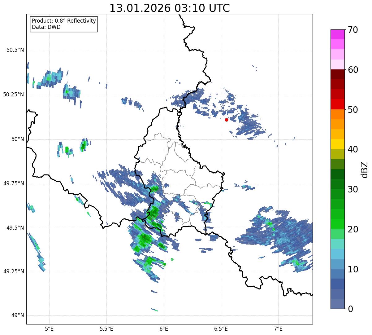Click the 'Data: DWD' label
This screenshot has height=335, width=372.
pyautogui.click(x=46, y=27)
